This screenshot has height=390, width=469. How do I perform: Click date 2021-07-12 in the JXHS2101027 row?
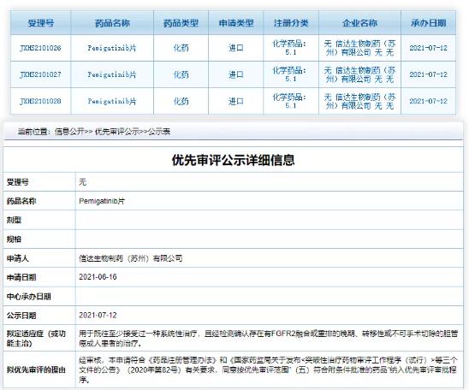428,74
